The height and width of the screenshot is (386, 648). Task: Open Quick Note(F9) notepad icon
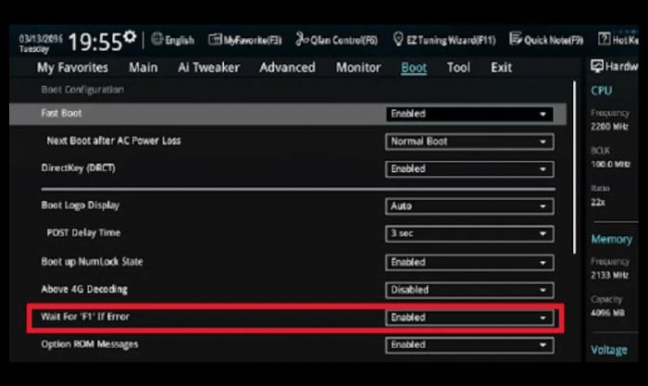coord(516,39)
